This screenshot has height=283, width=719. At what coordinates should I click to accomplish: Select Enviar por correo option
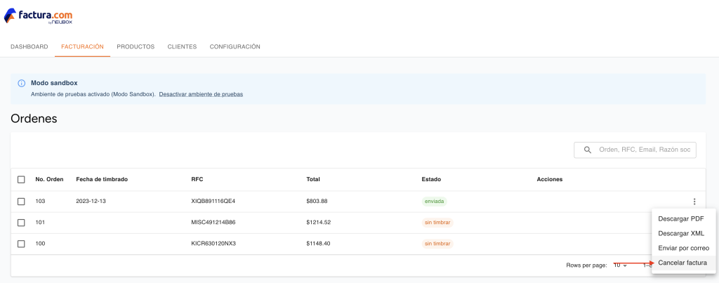(x=684, y=248)
